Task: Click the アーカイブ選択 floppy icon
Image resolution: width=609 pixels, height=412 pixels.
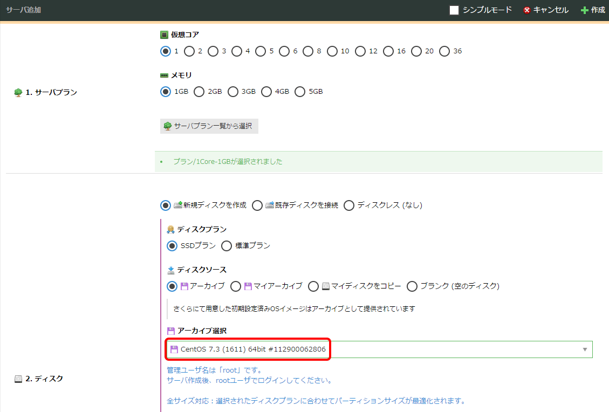Action: click(171, 331)
